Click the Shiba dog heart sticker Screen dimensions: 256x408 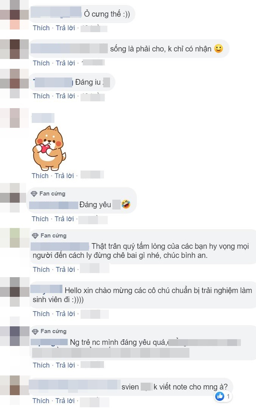(49, 148)
